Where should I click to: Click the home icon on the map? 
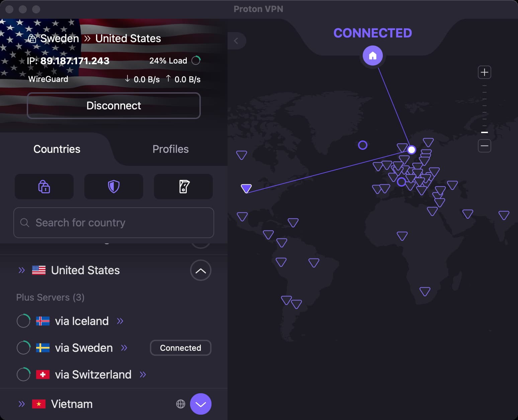(372, 56)
